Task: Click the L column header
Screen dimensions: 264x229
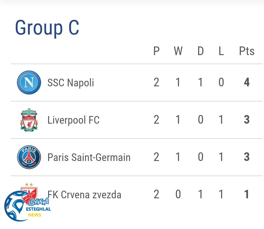Action: (x=221, y=51)
